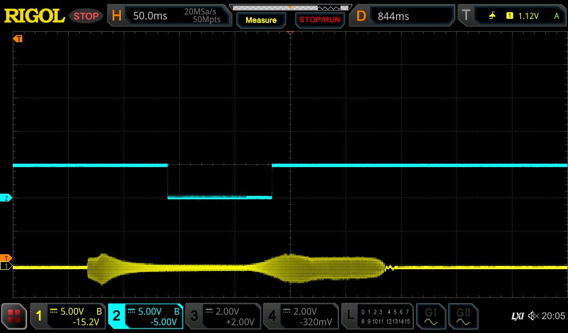Viewport: 568px width, 333px height.
Task: Click the waveform memory position bar
Action: [291, 7]
